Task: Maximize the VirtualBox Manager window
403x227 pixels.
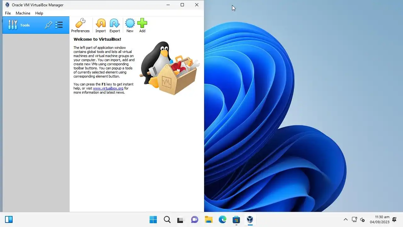Action: 182,5
